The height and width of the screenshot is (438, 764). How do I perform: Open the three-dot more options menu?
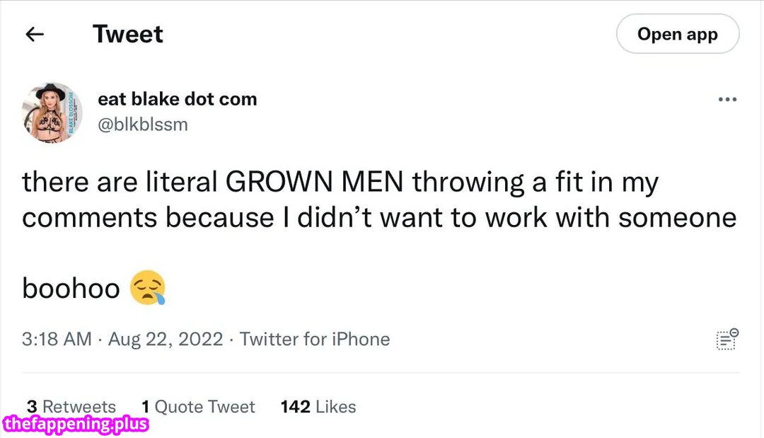[727, 100]
